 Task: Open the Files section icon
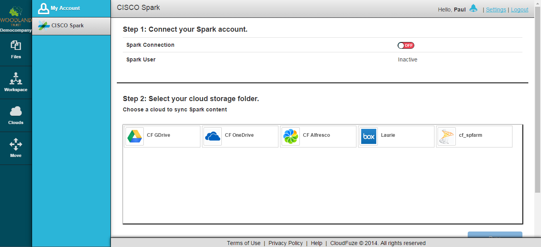pyautogui.click(x=16, y=45)
